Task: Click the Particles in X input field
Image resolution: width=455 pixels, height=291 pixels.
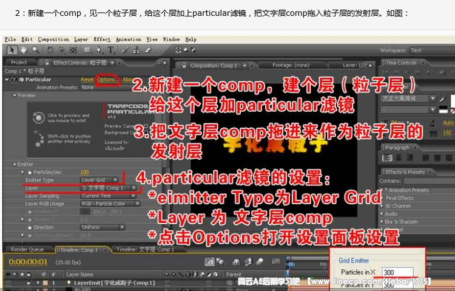Action: (397, 272)
